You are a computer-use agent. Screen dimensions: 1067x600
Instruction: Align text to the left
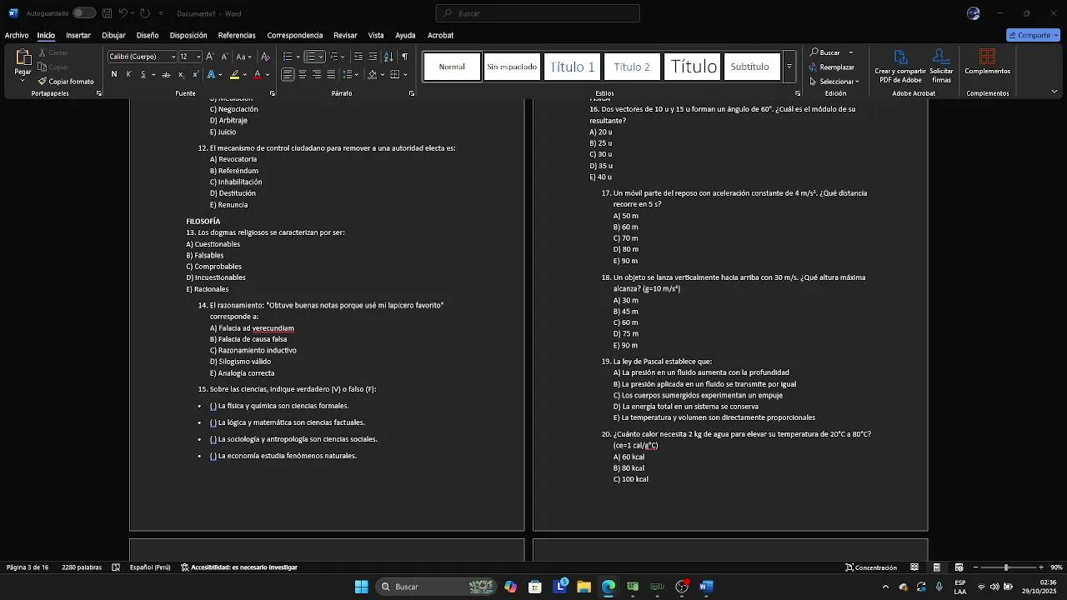click(x=288, y=75)
